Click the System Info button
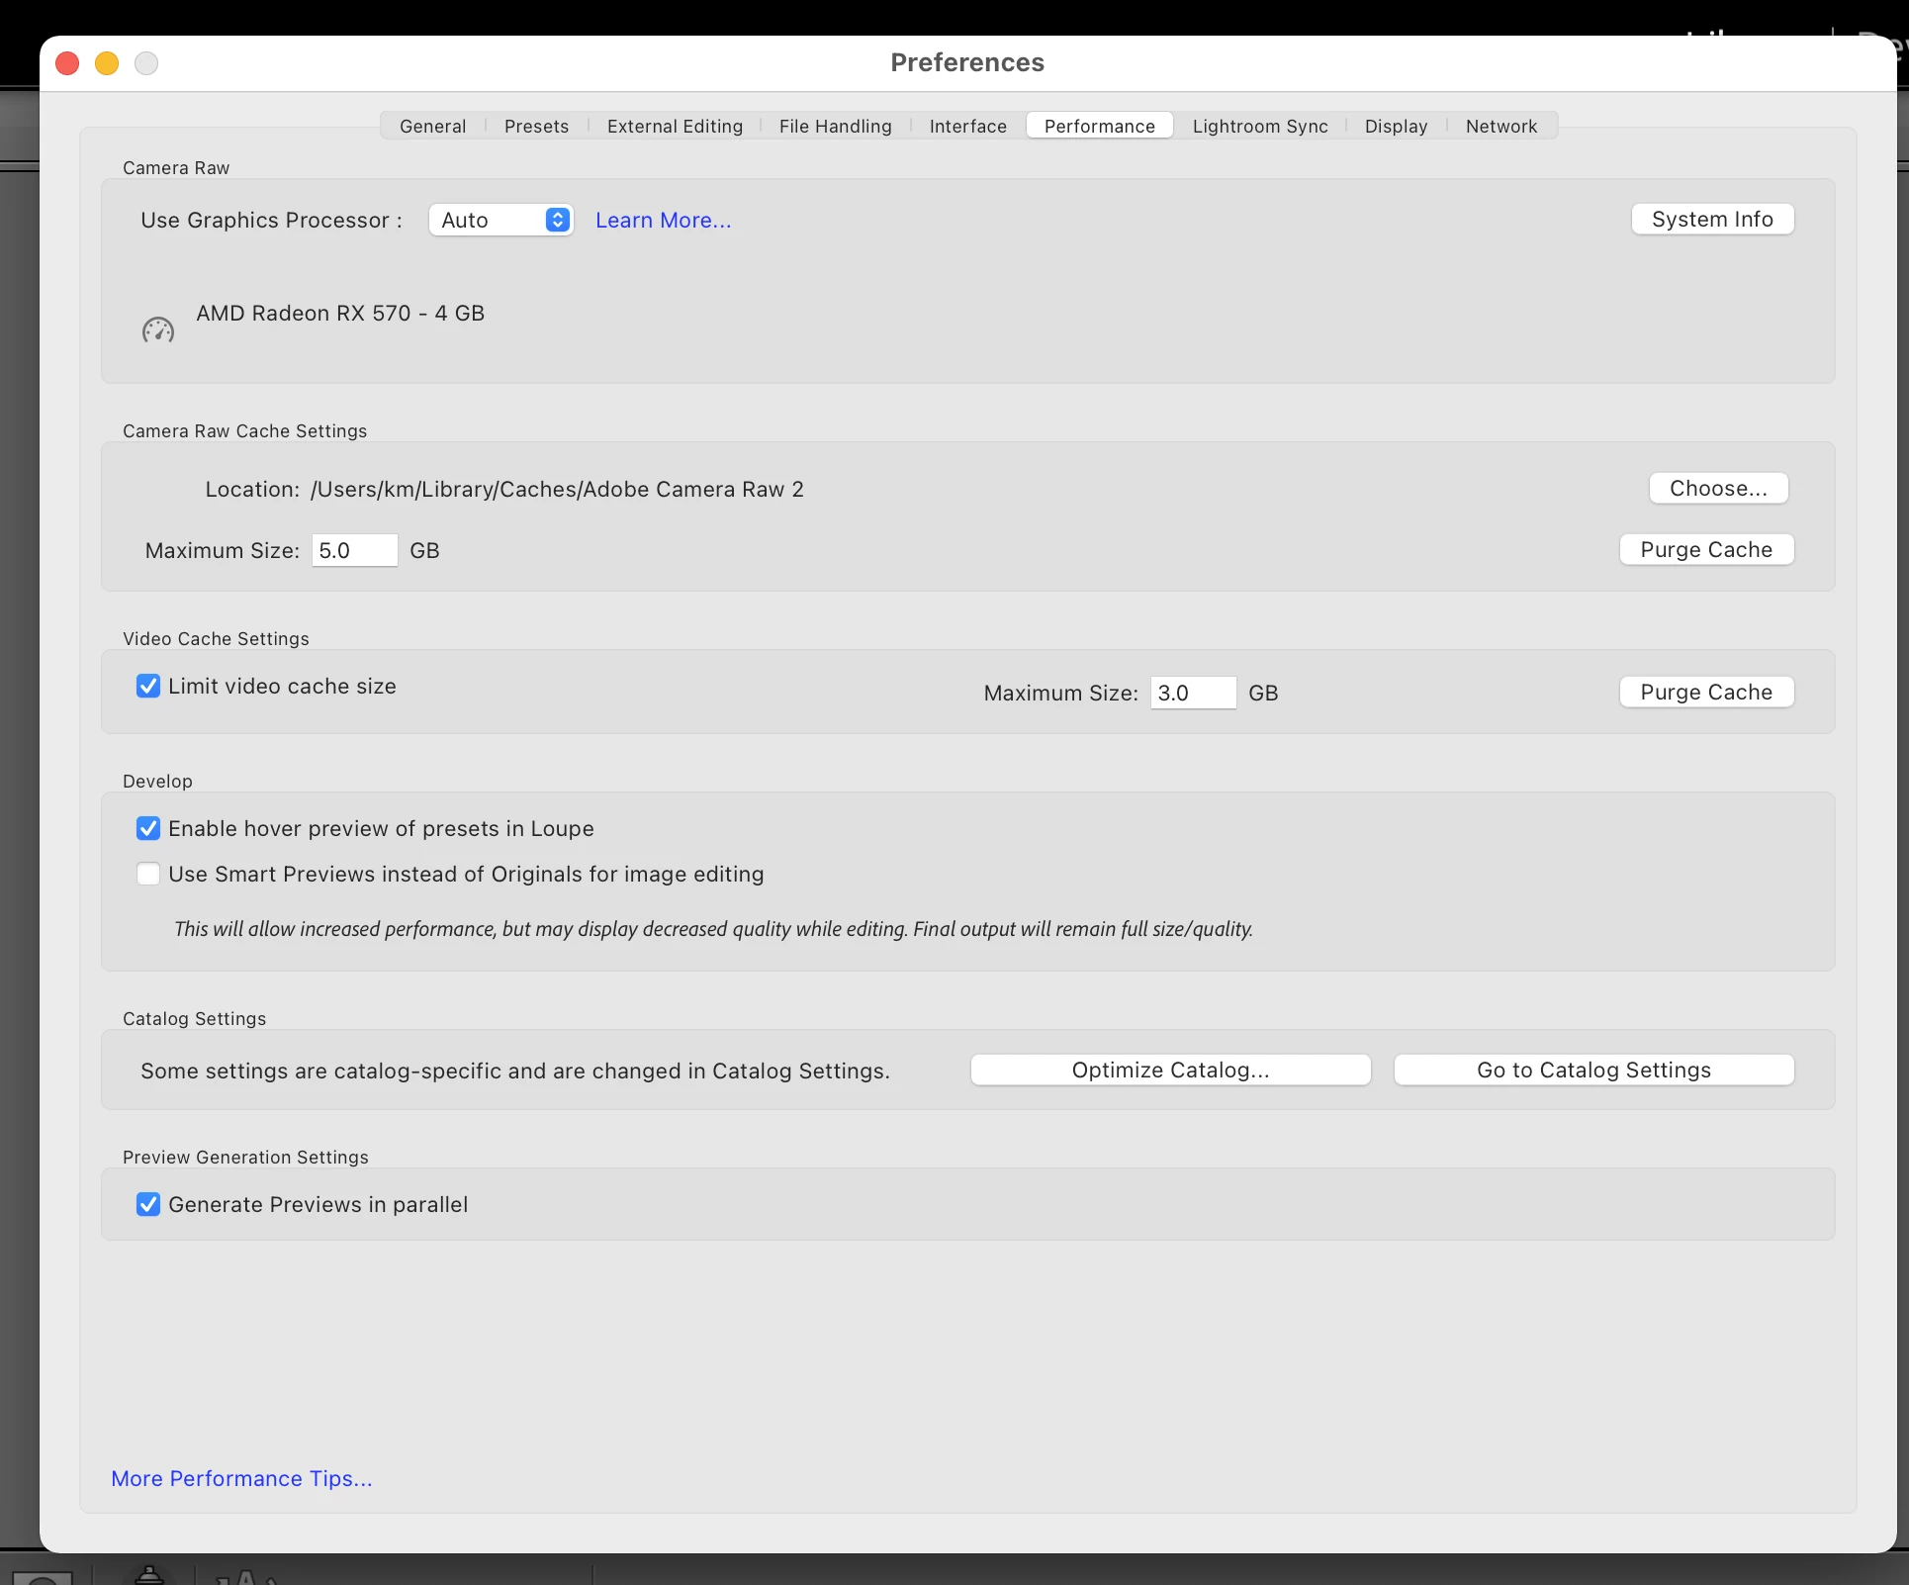The image size is (1909, 1585). coord(1712,219)
